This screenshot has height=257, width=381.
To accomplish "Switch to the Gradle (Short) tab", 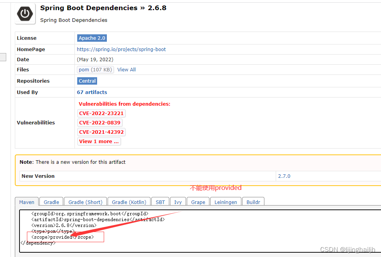I will pyautogui.click(x=85, y=202).
